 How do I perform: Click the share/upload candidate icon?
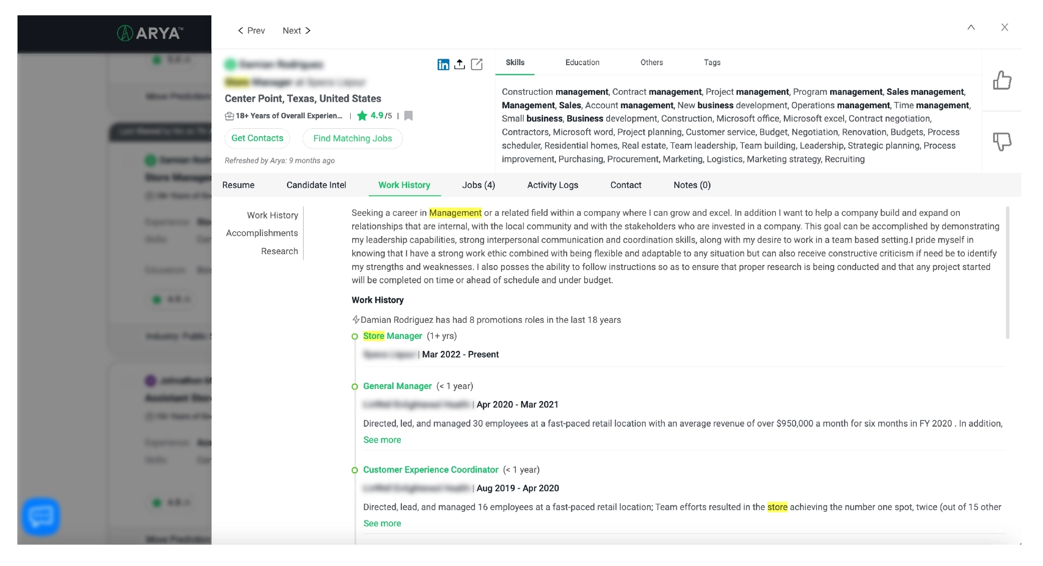click(x=459, y=64)
